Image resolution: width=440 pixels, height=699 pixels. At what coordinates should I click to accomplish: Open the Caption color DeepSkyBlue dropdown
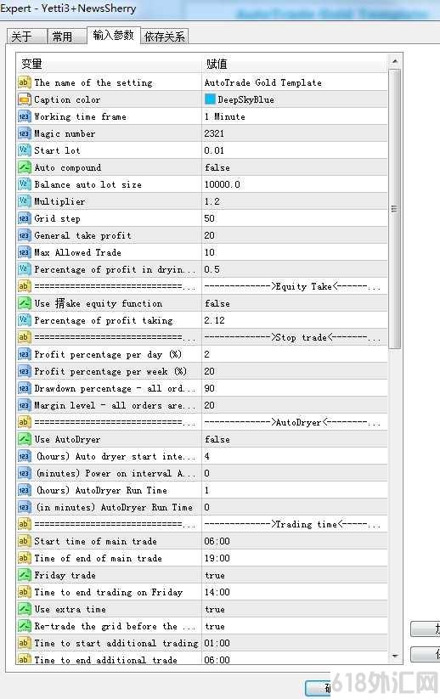[x=295, y=99]
